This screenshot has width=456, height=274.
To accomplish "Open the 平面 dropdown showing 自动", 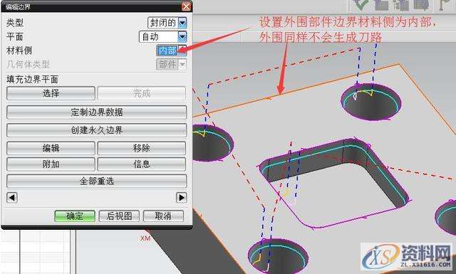I will point(163,36).
